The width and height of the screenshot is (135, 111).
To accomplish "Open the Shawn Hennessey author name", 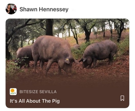I will click(44, 9).
